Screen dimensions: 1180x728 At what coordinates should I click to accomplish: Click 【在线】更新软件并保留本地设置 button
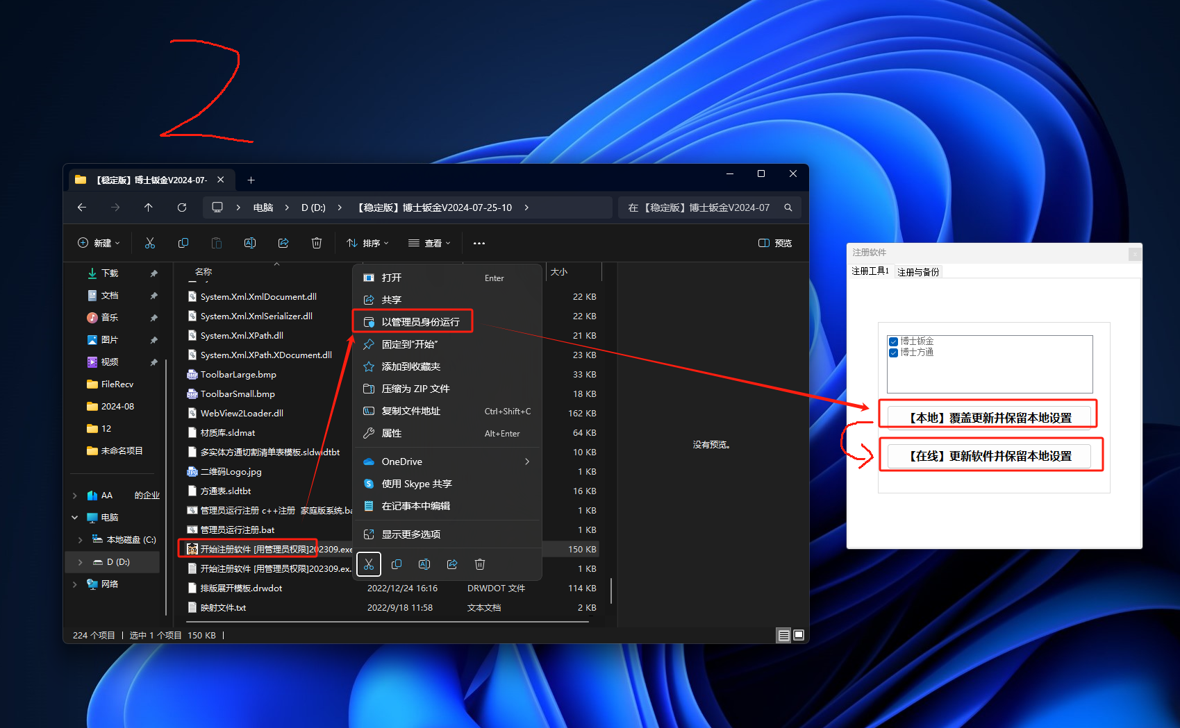989,456
